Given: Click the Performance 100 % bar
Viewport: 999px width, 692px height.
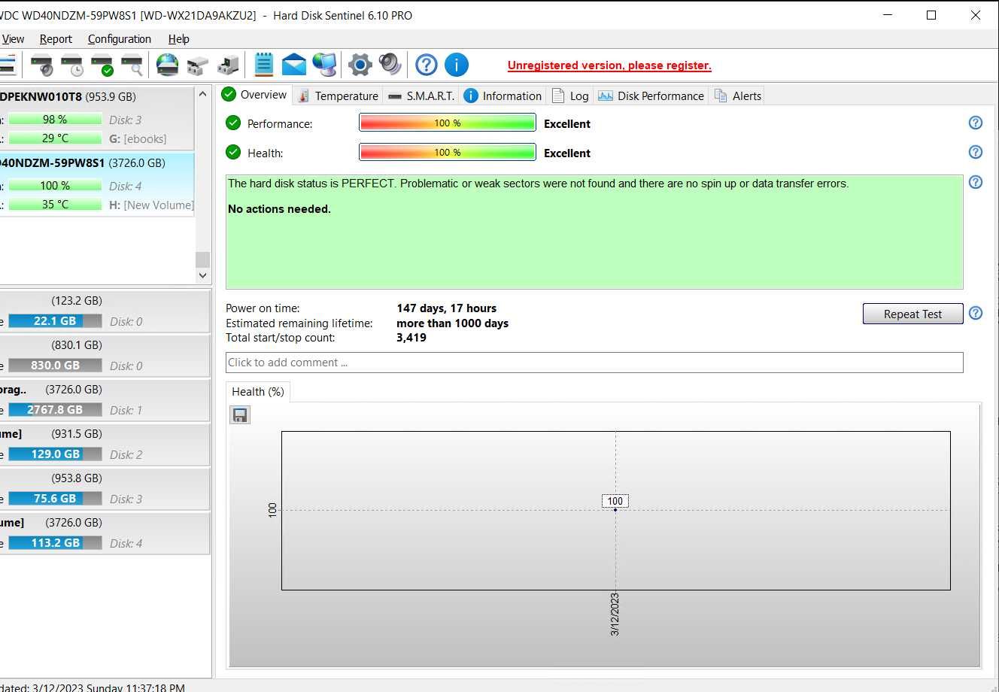Looking at the screenshot, I should coord(448,123).
